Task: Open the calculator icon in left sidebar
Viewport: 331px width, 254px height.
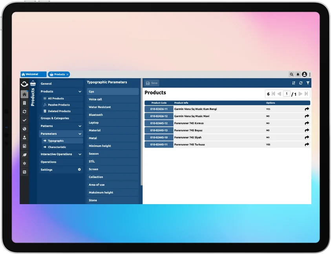Action: pos(24,146)
